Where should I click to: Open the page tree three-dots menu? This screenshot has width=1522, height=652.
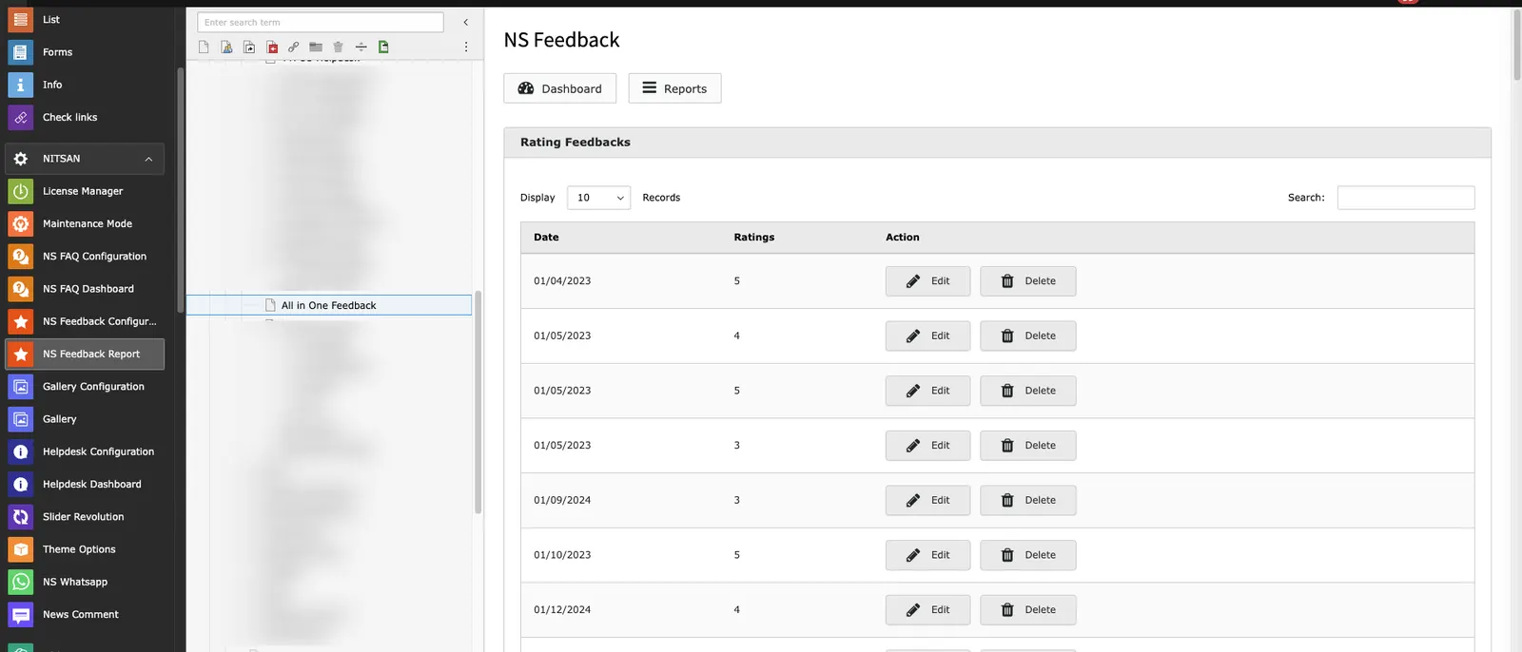466,47
